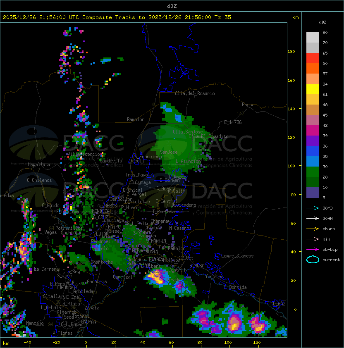This screenshot has width=344, height=348.
Task: Click the 'Tres_Mayo' place label
Action: click(136, 175)
